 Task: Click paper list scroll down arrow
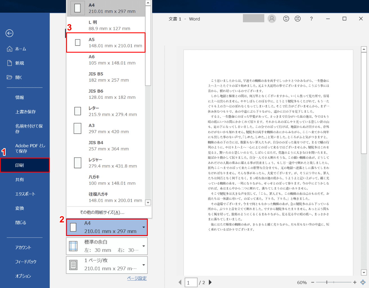pyautogui.click(x=148, y=202)
